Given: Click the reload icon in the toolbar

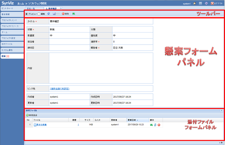Looking at the screenshot, I should pyautogui.click(x=48, y=14).
